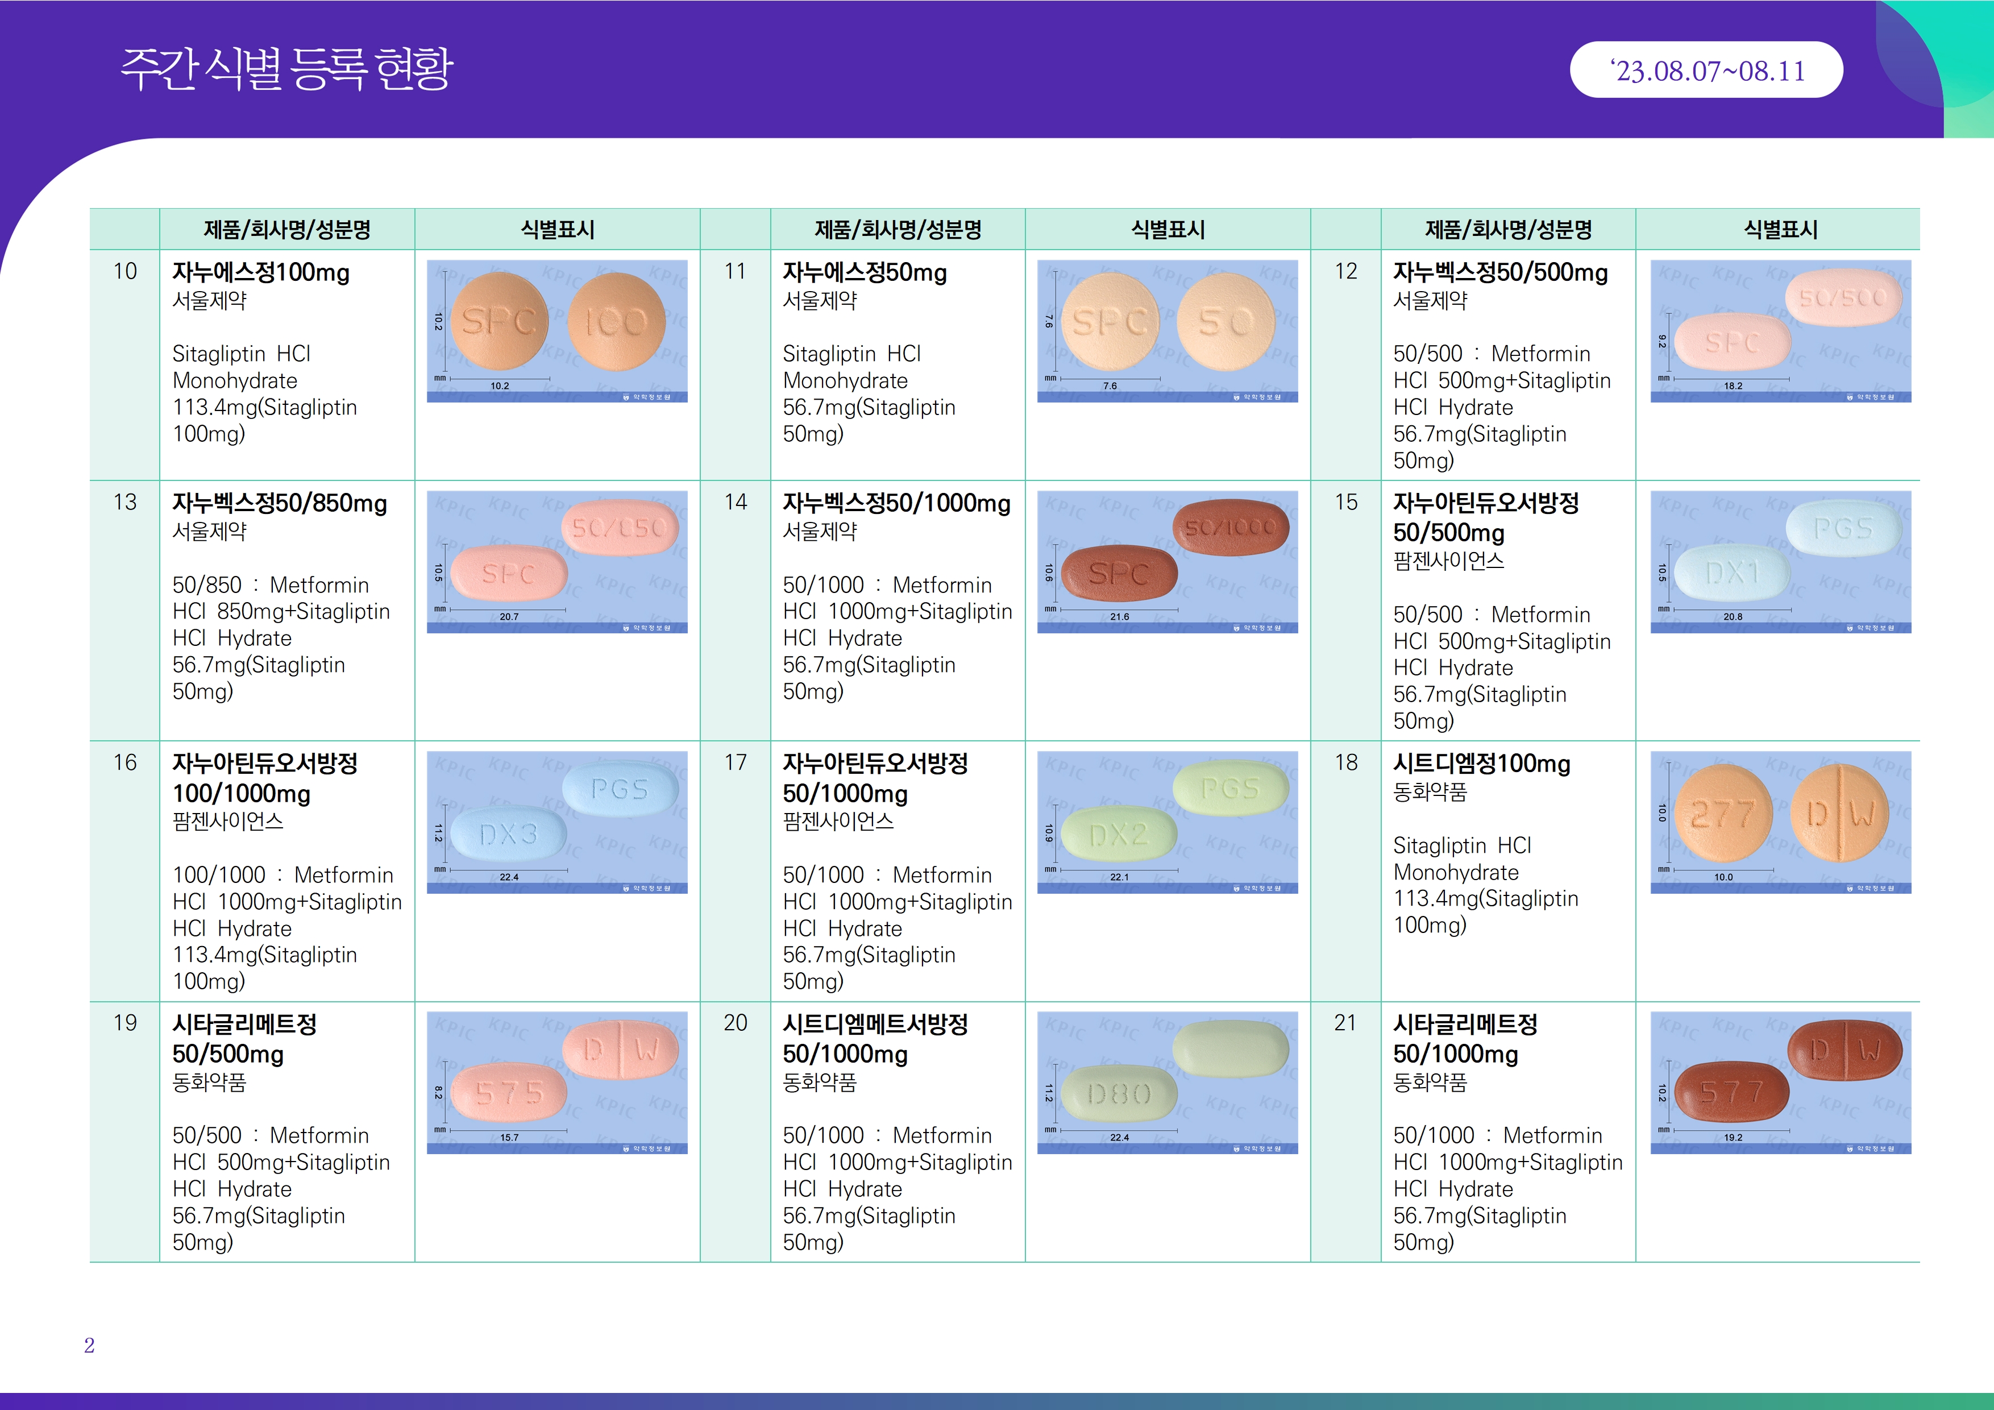Open the 50/850 SPC tablet photo

click(556, 562)
